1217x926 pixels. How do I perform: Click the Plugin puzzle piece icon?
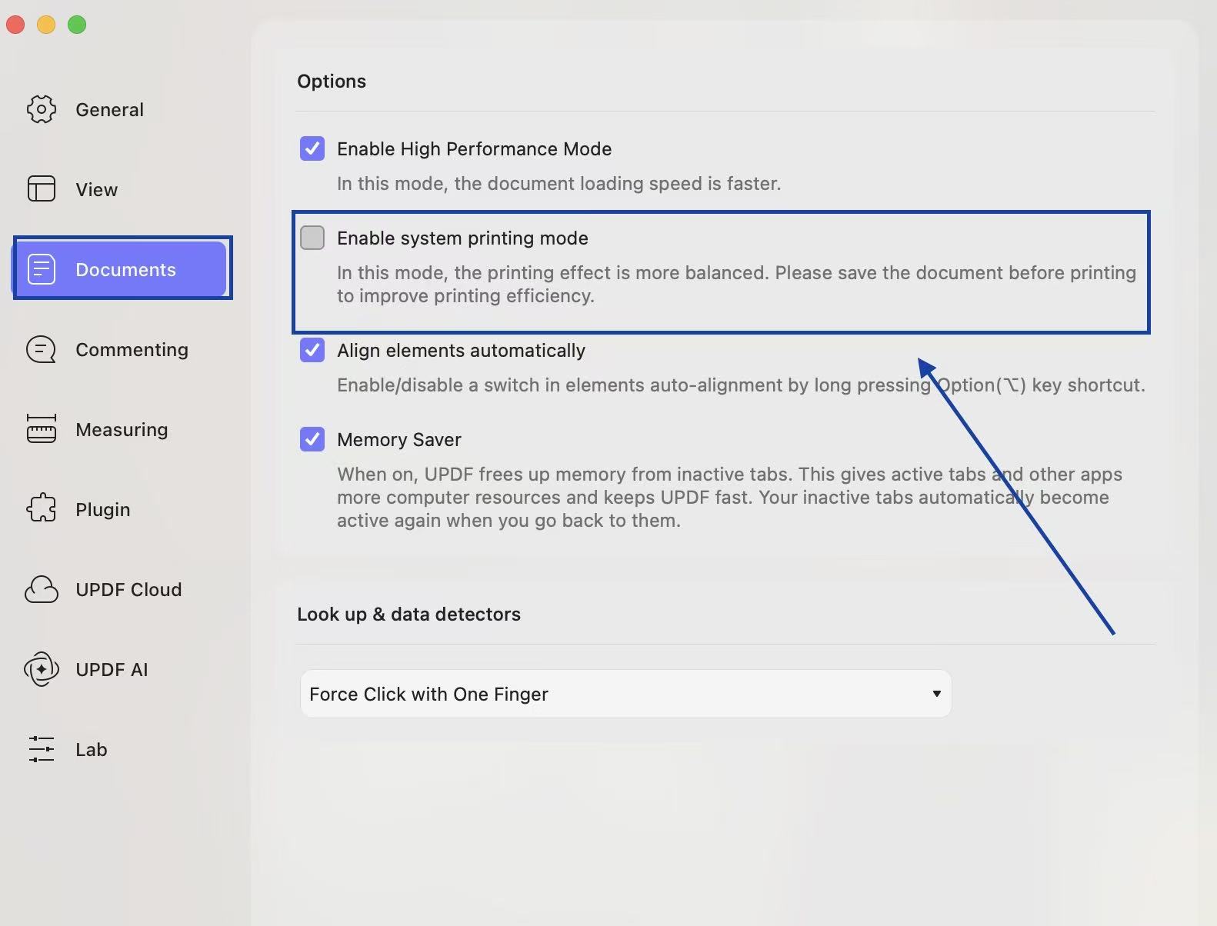[42, 508]
